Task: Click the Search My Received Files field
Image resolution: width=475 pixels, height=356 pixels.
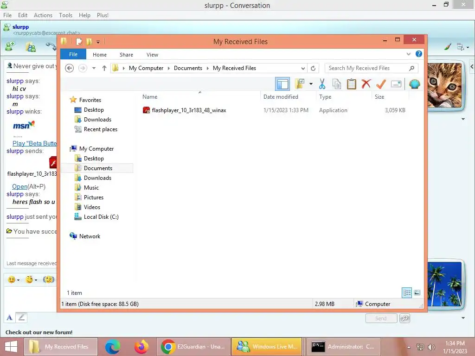Action: 372,68
